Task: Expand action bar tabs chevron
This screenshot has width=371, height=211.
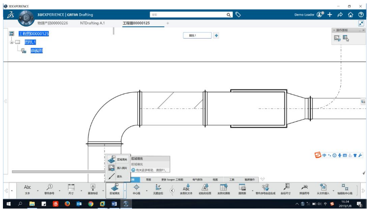Action: point(262,179)
